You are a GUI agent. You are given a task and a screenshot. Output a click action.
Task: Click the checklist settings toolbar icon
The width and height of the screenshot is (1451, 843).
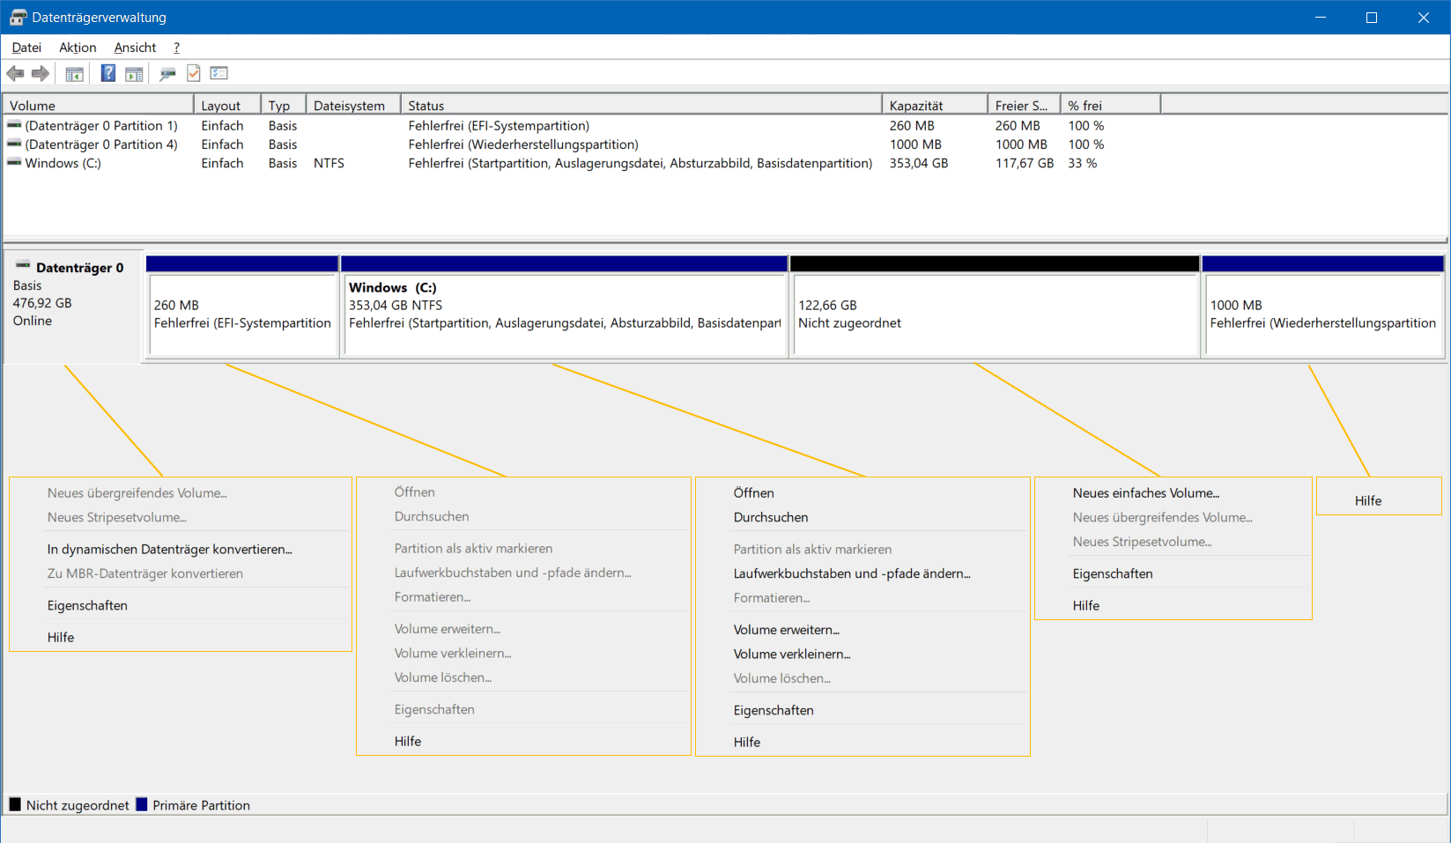pyautogui.click(x=219, y=74)
